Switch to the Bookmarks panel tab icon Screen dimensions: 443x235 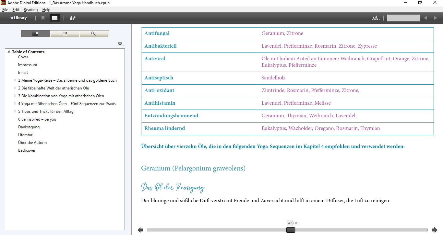pos(65,34)
